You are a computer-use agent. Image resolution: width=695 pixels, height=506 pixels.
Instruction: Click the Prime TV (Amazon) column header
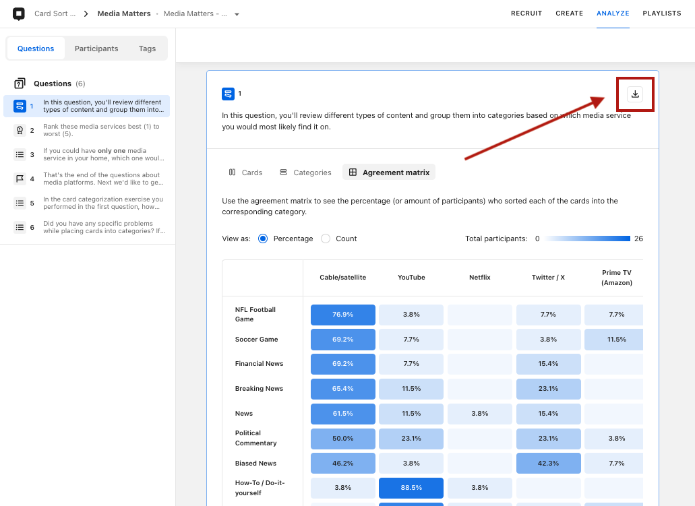(617, 278)
